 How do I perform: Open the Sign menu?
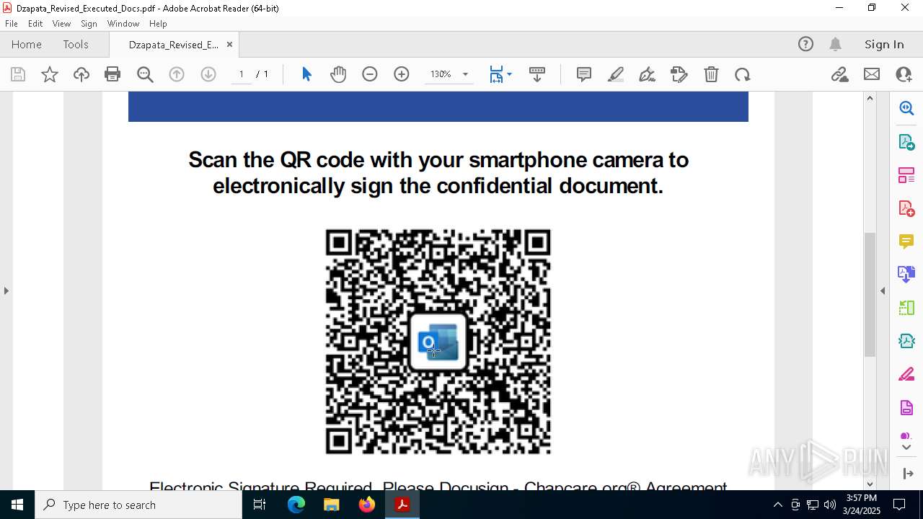89,23
